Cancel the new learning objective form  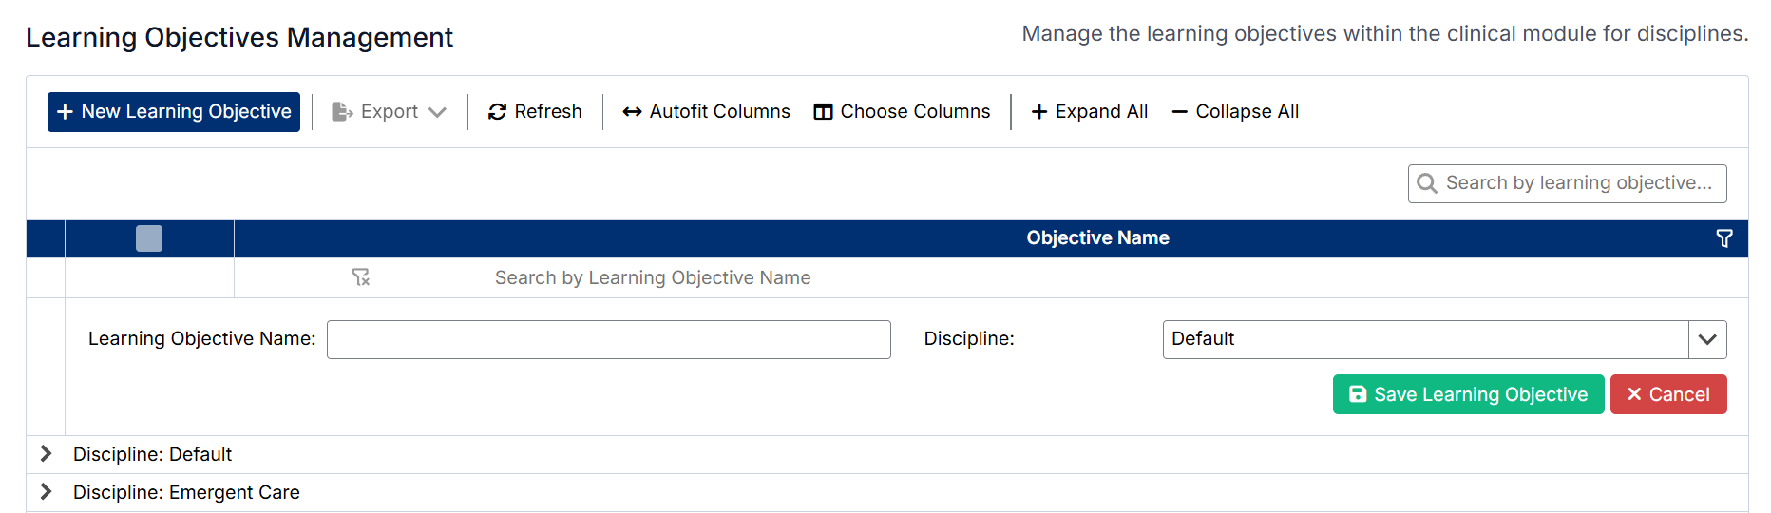coord(1667,394)
